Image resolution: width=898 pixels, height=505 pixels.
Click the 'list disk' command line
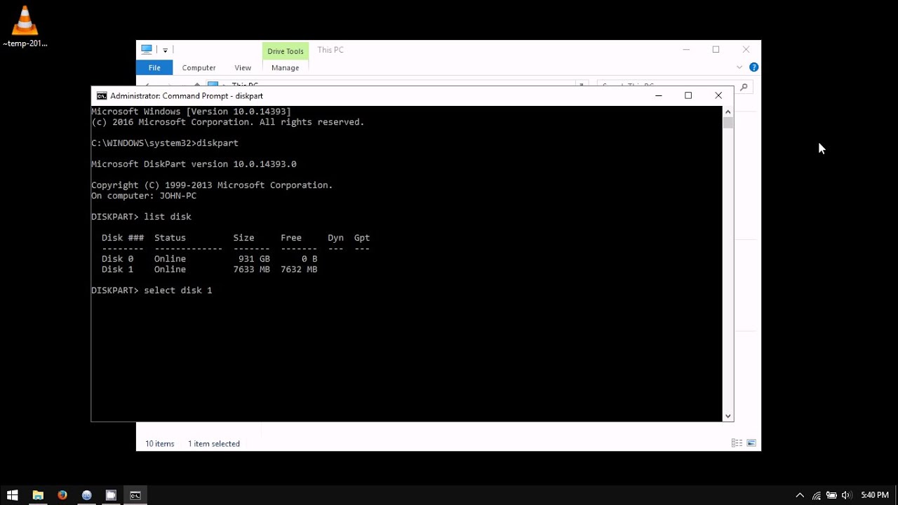(x=141, y=217)
